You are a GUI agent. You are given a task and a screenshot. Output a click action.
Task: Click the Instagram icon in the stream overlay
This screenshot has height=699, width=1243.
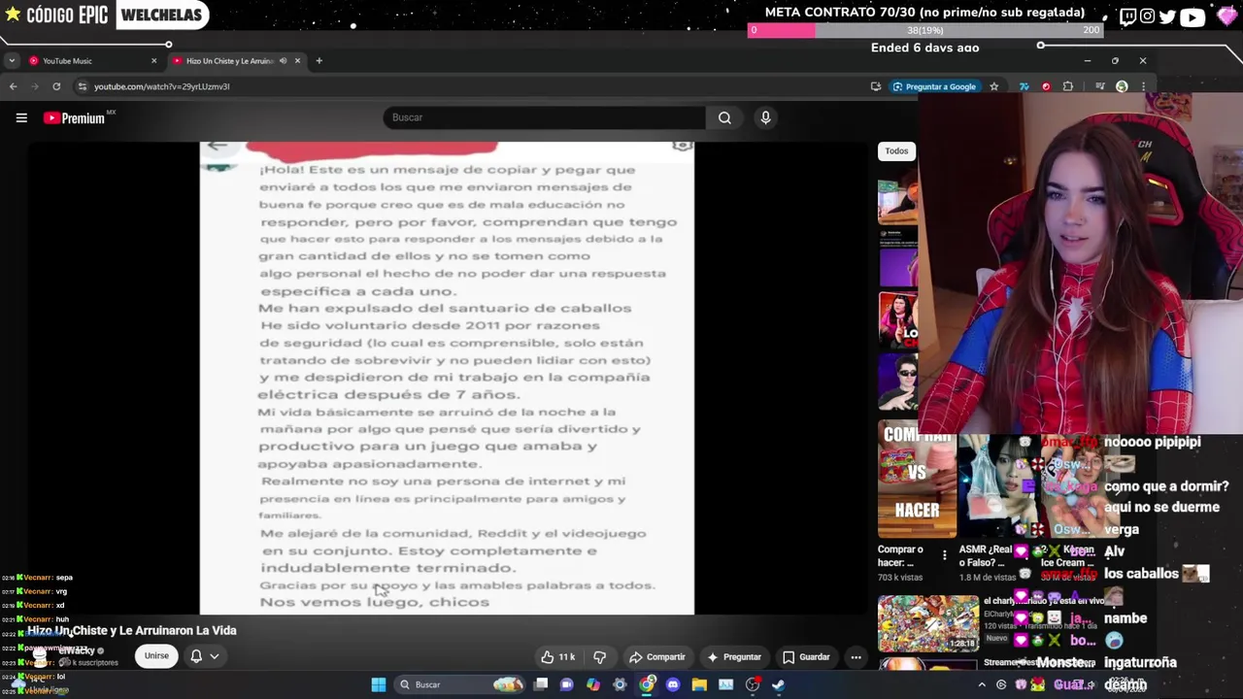[x=1148, y=17]
